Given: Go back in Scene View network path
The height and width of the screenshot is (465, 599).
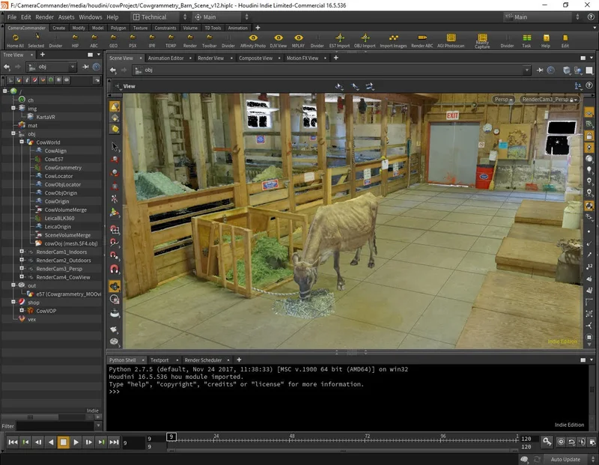Looking at the screenshot, I should click(x=113, y=70).
